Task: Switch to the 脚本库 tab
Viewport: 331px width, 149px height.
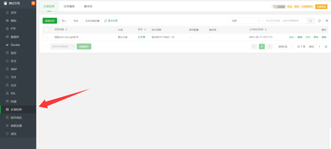Action: [88, 6]
